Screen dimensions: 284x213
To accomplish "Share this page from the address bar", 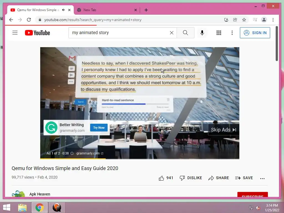I will tap(235, 20).
